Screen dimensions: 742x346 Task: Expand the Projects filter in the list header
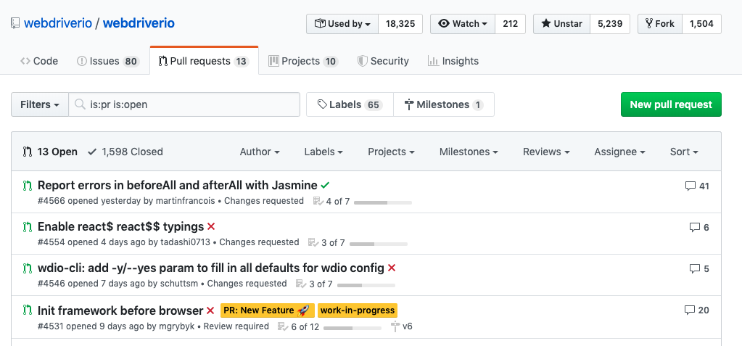pos(391,152)
